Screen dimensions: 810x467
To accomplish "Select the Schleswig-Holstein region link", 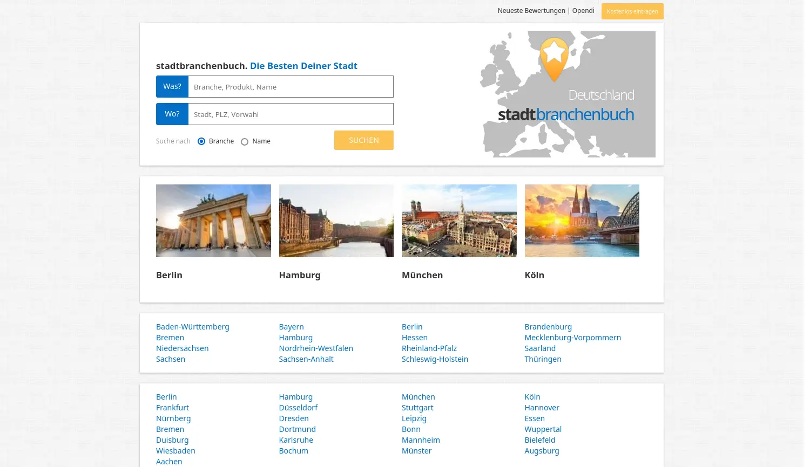I will 435,359.
